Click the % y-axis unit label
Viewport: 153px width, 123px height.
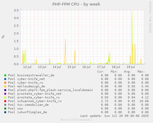(3, 37)
